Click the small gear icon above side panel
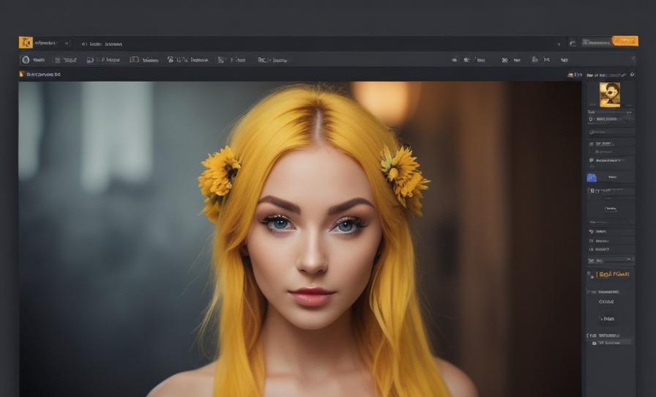Viewport: 656px width, 397px height. (x=632, y=74)
